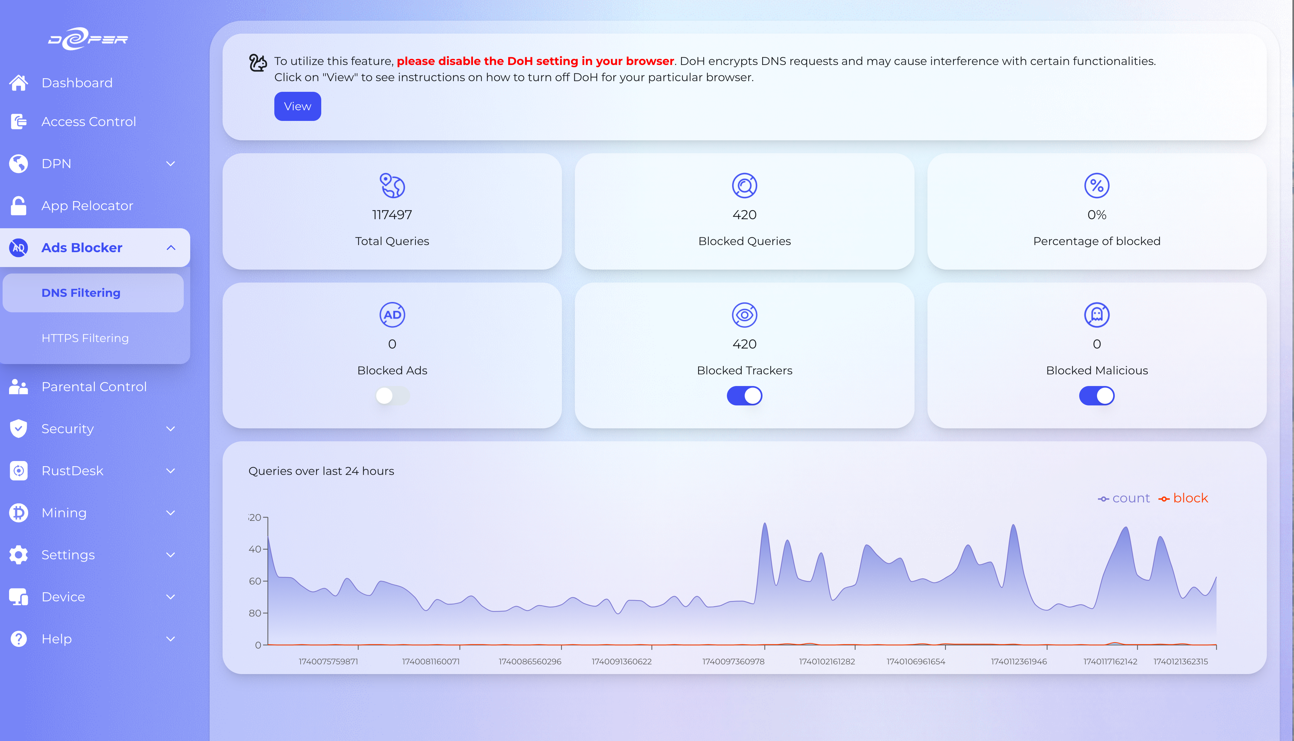The height and width of the screenshot is (741, 1294).
Task: Click the App Relocator padlock icon
Action: coord(19,206)
